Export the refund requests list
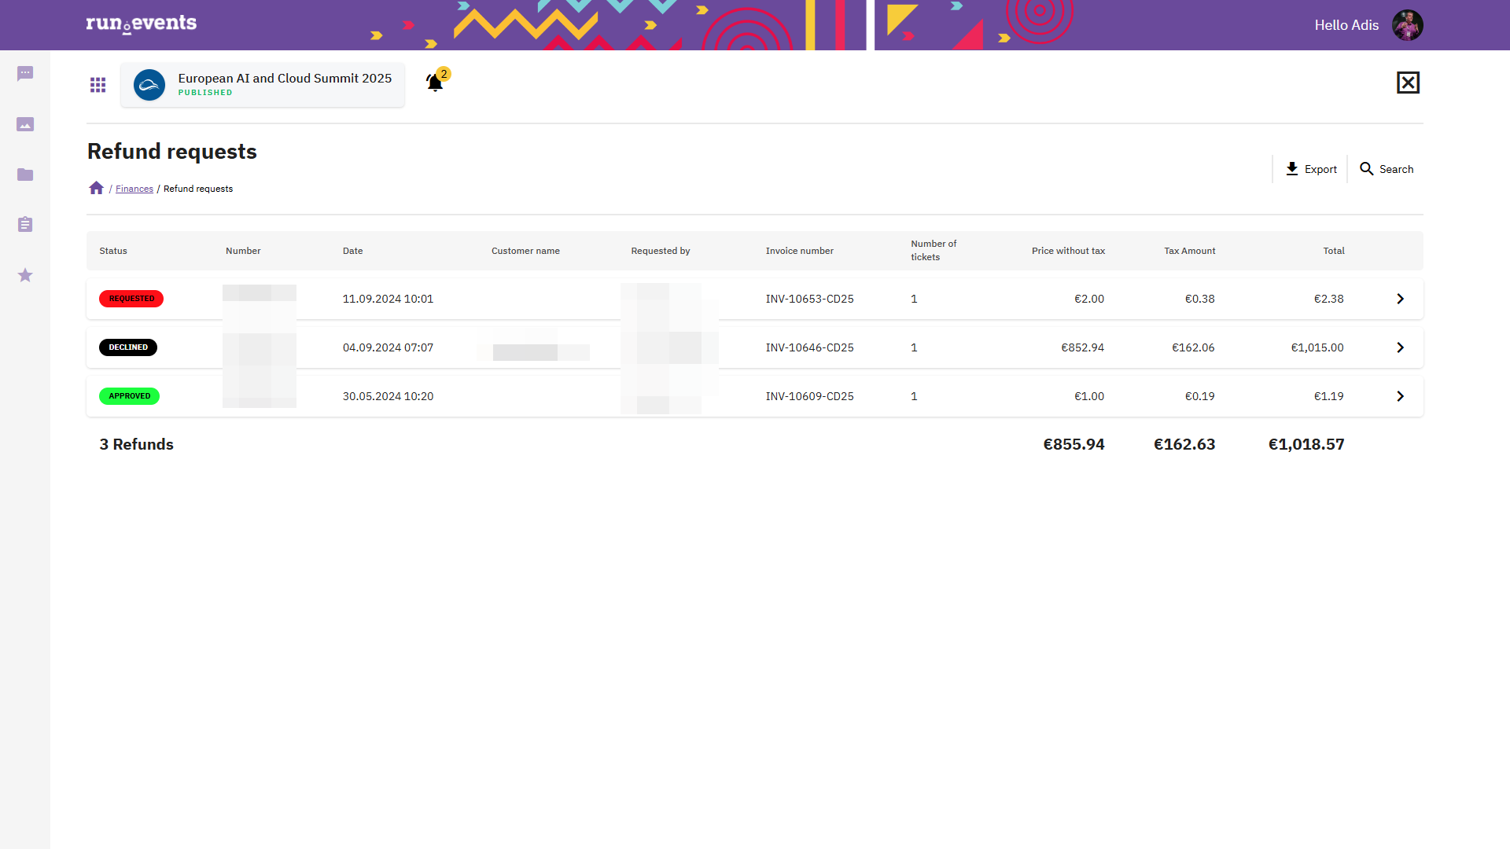Image resolution: width=1510 pixels, height=849 pixels. pos(1310,169)
